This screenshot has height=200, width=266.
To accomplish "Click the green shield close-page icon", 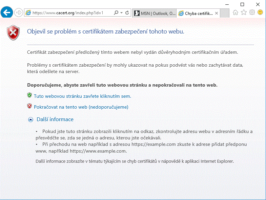I will pyautogui.click(x=29, y=96).
